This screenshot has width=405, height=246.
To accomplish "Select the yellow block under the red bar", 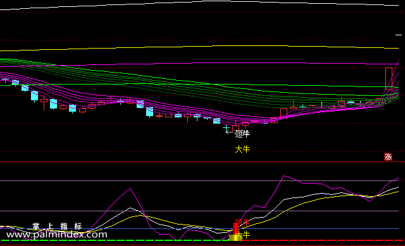I will coord(235,238).
